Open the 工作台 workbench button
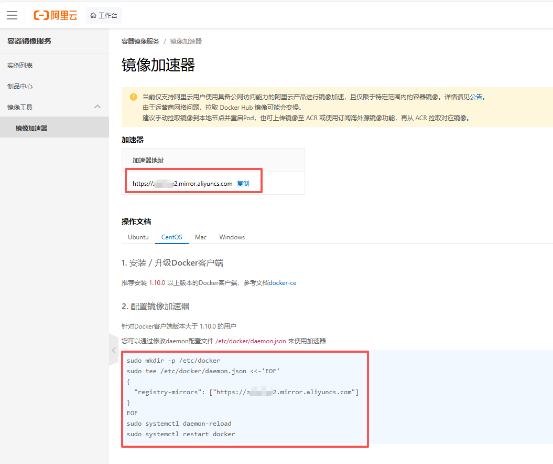Viewport: 553px width, 464px height. 104,15
